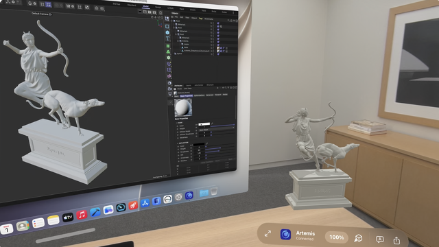The width and height of the screenshot is (439, 247).
Task: Click the material tag on Artemis_Greyhound_Decimated row
Action: (x=218, y=51)
